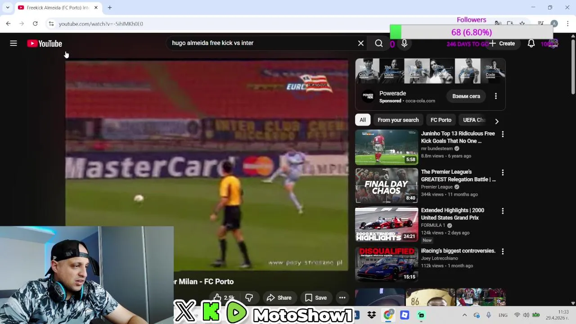The image size is (576, 324).
Task: Show hidden system tray icons
Action: tap(464, 315)
